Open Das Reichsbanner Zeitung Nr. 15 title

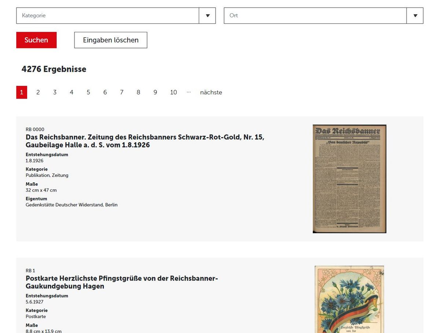145,141
